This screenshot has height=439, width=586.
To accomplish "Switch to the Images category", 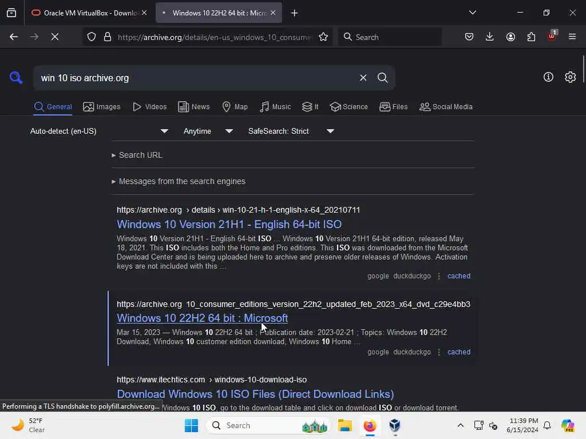I will 102,107.
